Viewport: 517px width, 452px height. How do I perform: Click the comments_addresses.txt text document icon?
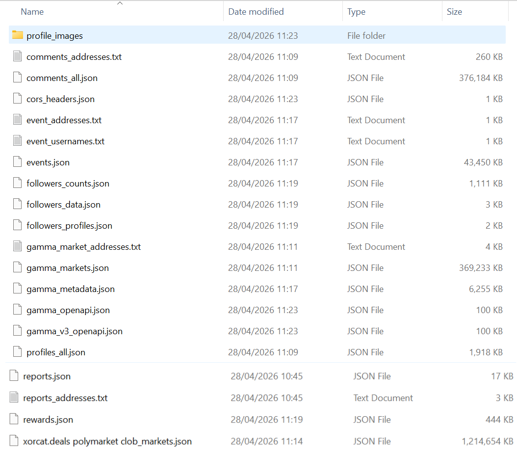[18, 56]
